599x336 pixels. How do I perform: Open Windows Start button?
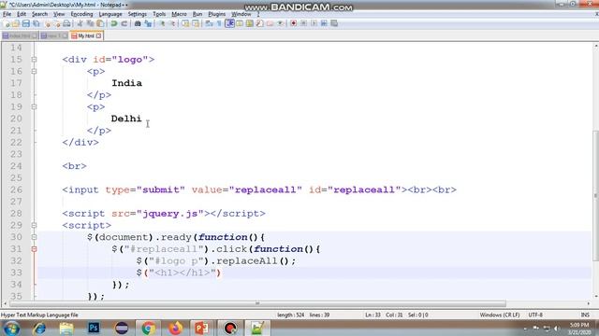(11, 328)
